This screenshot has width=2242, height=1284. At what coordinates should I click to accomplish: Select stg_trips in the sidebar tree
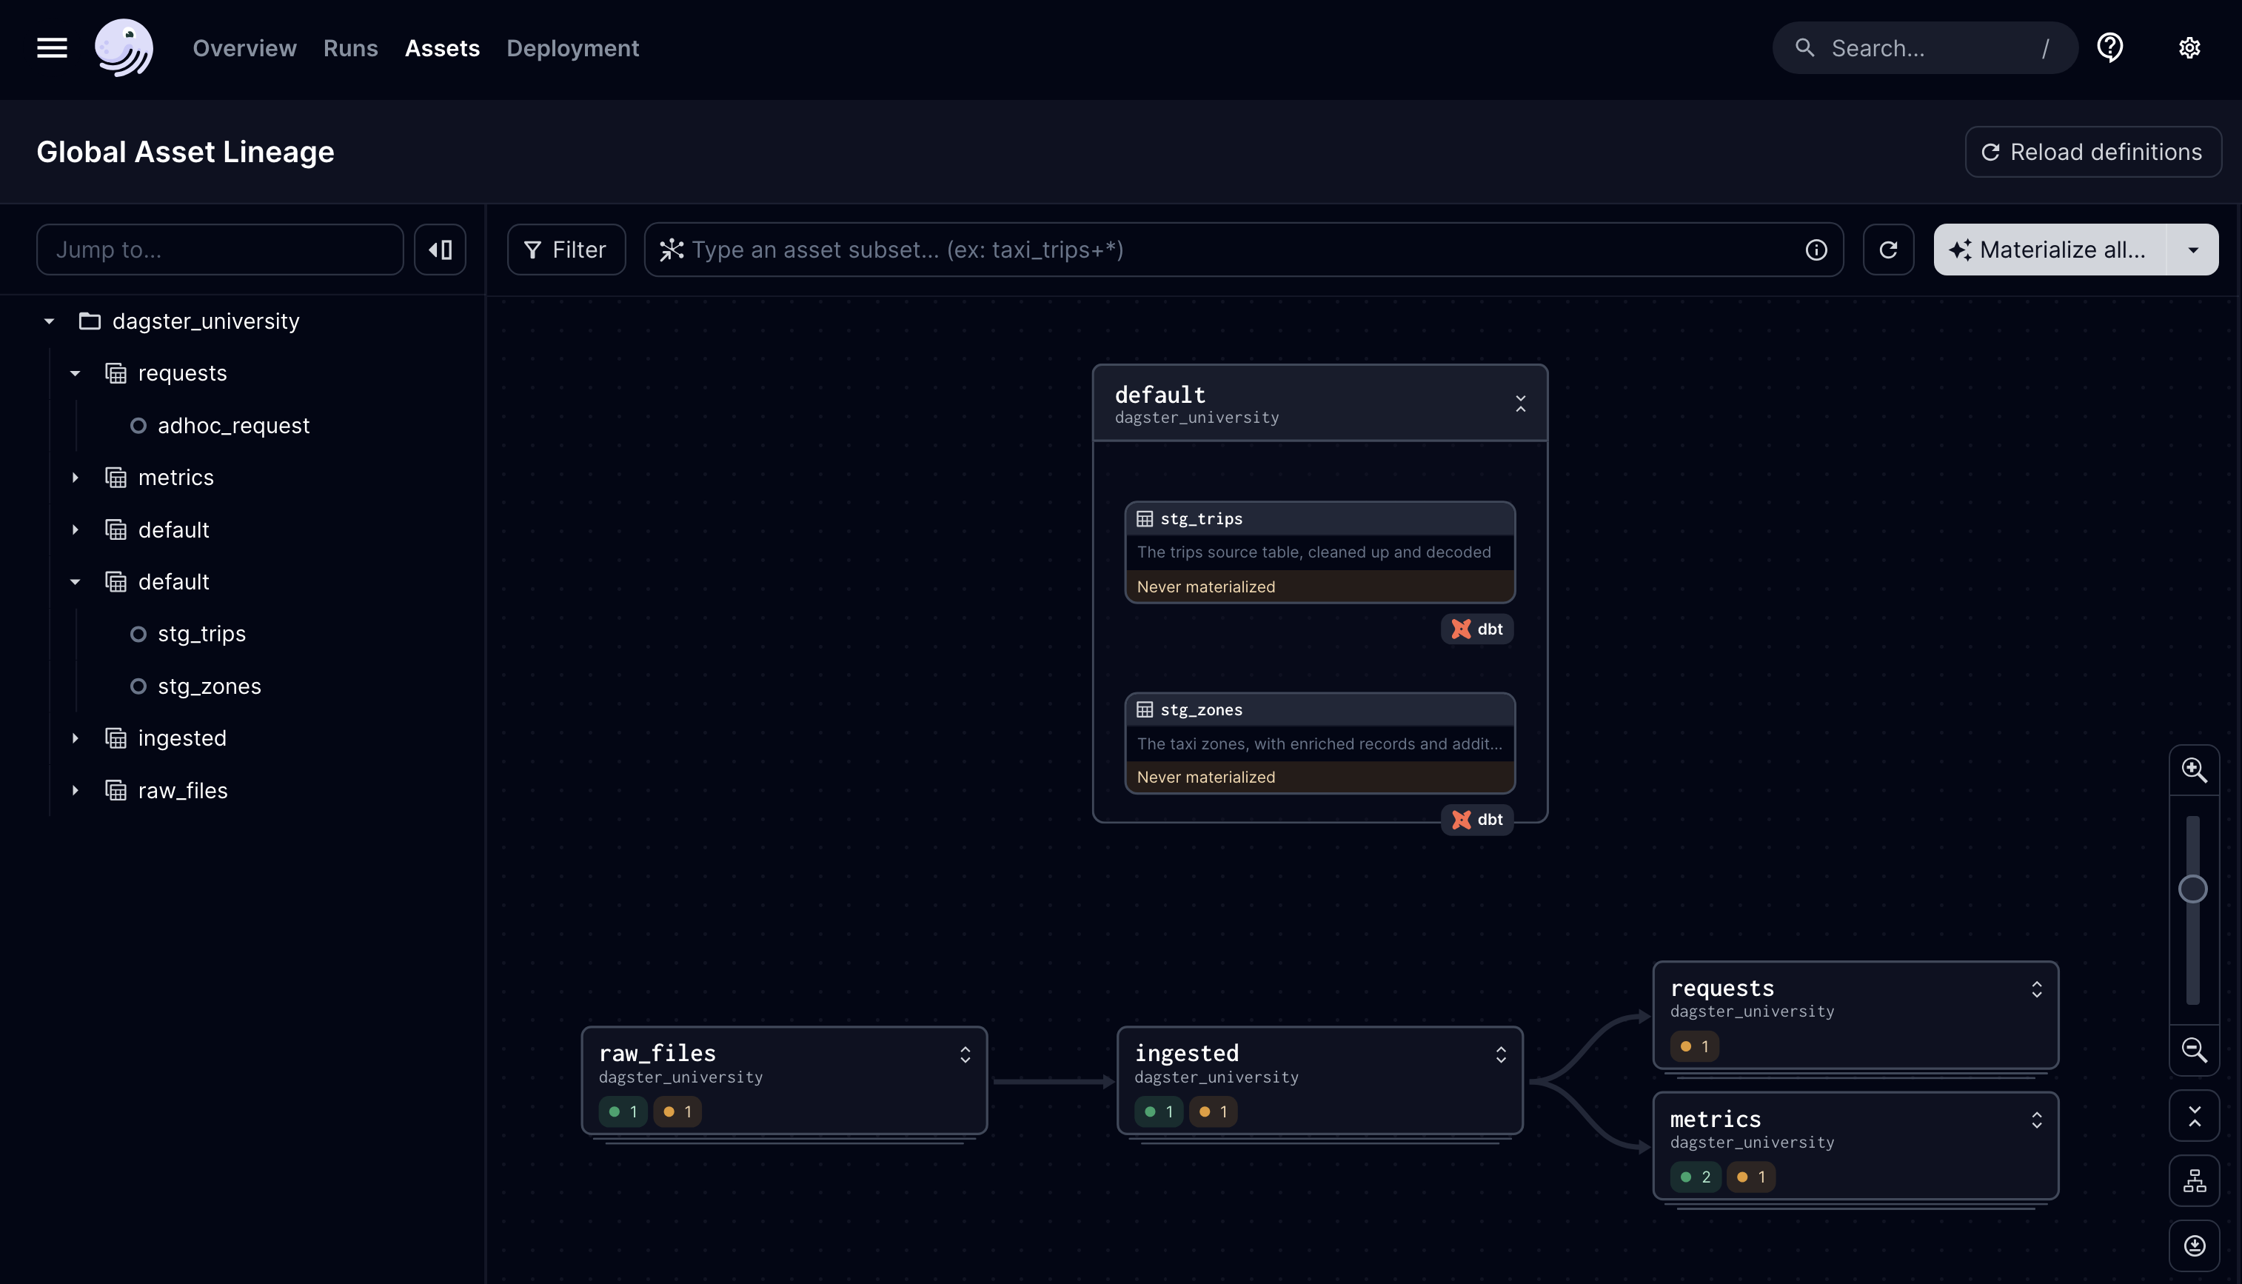coord(201,634)
